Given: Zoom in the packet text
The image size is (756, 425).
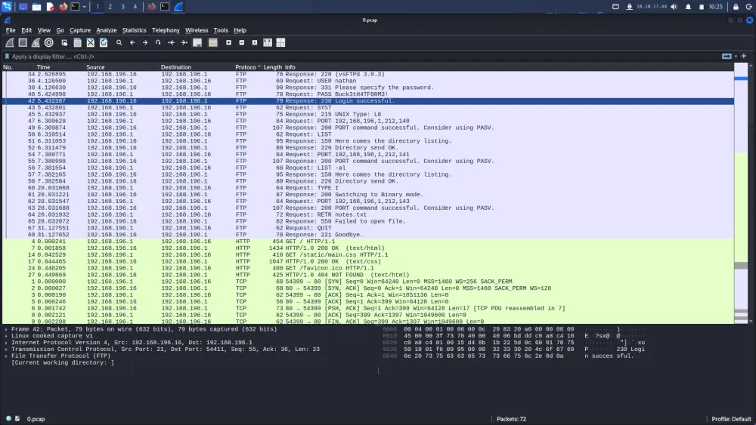Looking at the screenshot, I should pos(228,43).
